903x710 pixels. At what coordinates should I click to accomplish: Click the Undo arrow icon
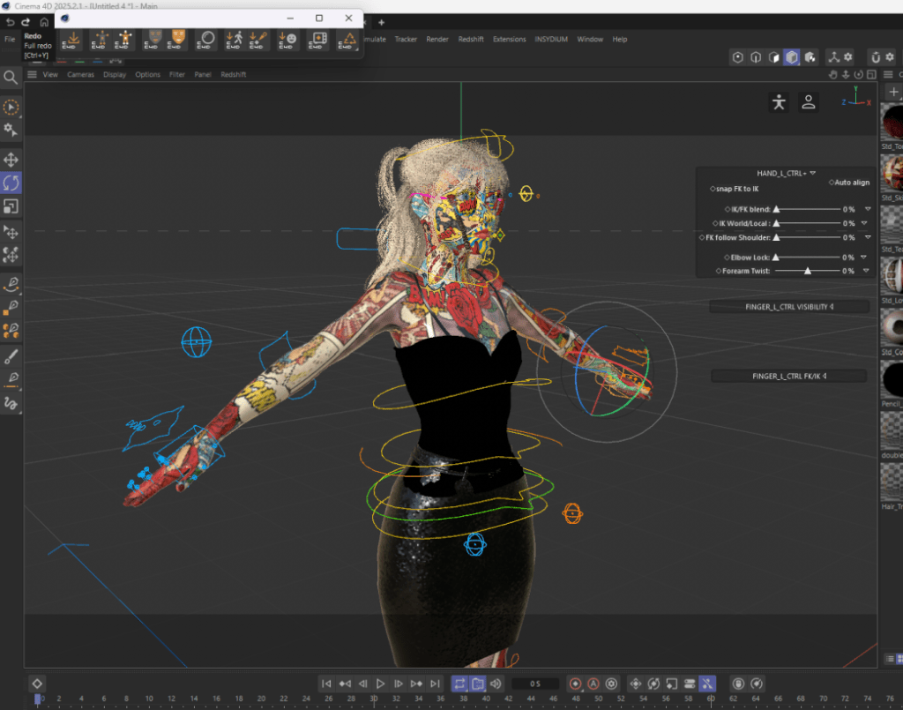[x=10, y=21]
